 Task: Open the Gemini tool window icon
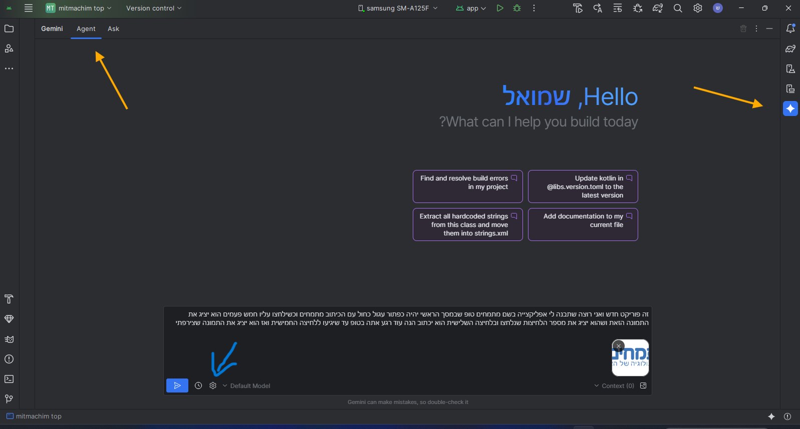pyautogui.click(x=790, y=108)
